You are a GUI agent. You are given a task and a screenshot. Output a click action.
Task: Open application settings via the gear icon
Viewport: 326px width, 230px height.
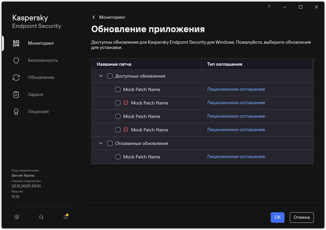pyautogui.click(x=16, y=217)
